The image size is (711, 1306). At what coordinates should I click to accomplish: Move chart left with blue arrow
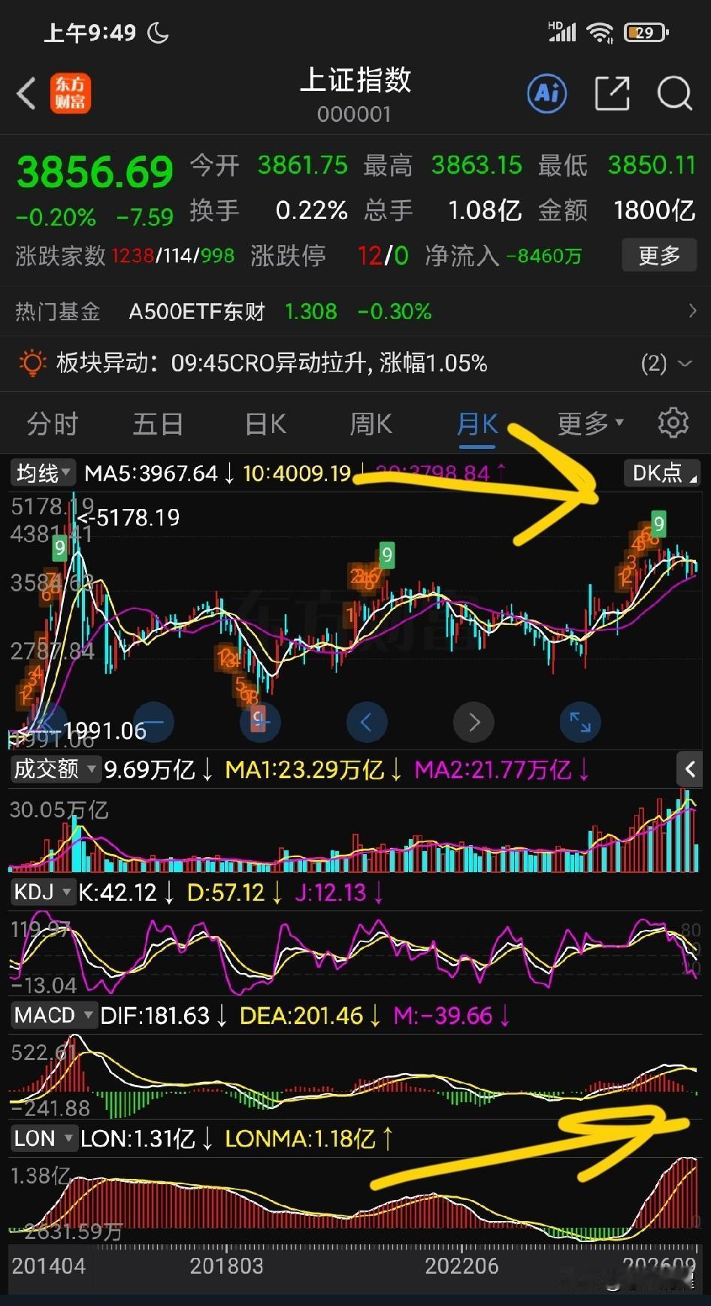(x=367, y=722)
